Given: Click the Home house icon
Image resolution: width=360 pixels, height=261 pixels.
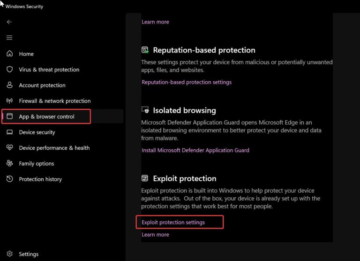Looking at the screenshot, I should 9,54.
